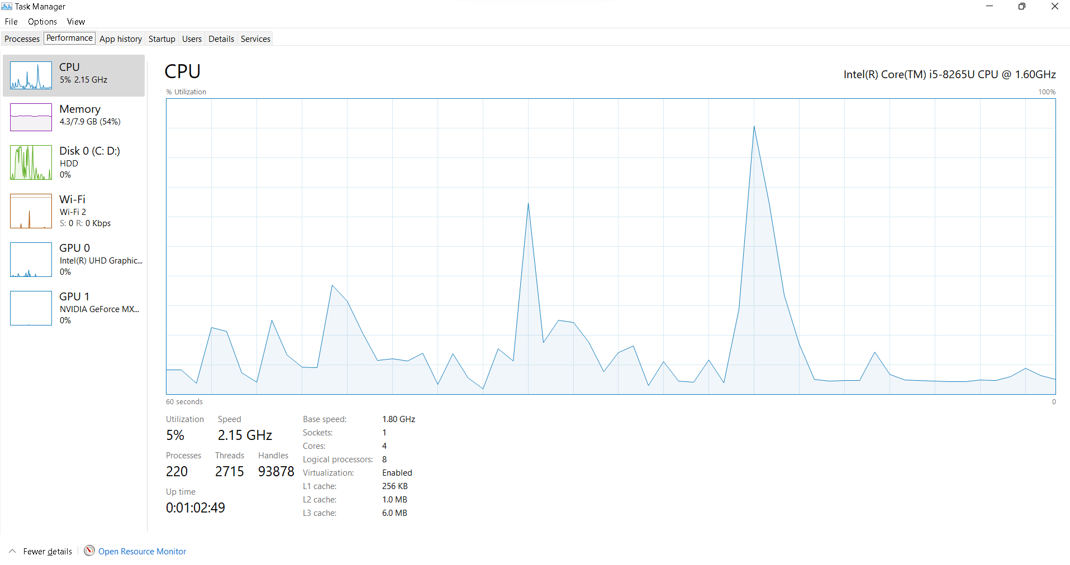Open the Options menu
The height and width of the screenshot is (565, 1070).
pos(42,21)
